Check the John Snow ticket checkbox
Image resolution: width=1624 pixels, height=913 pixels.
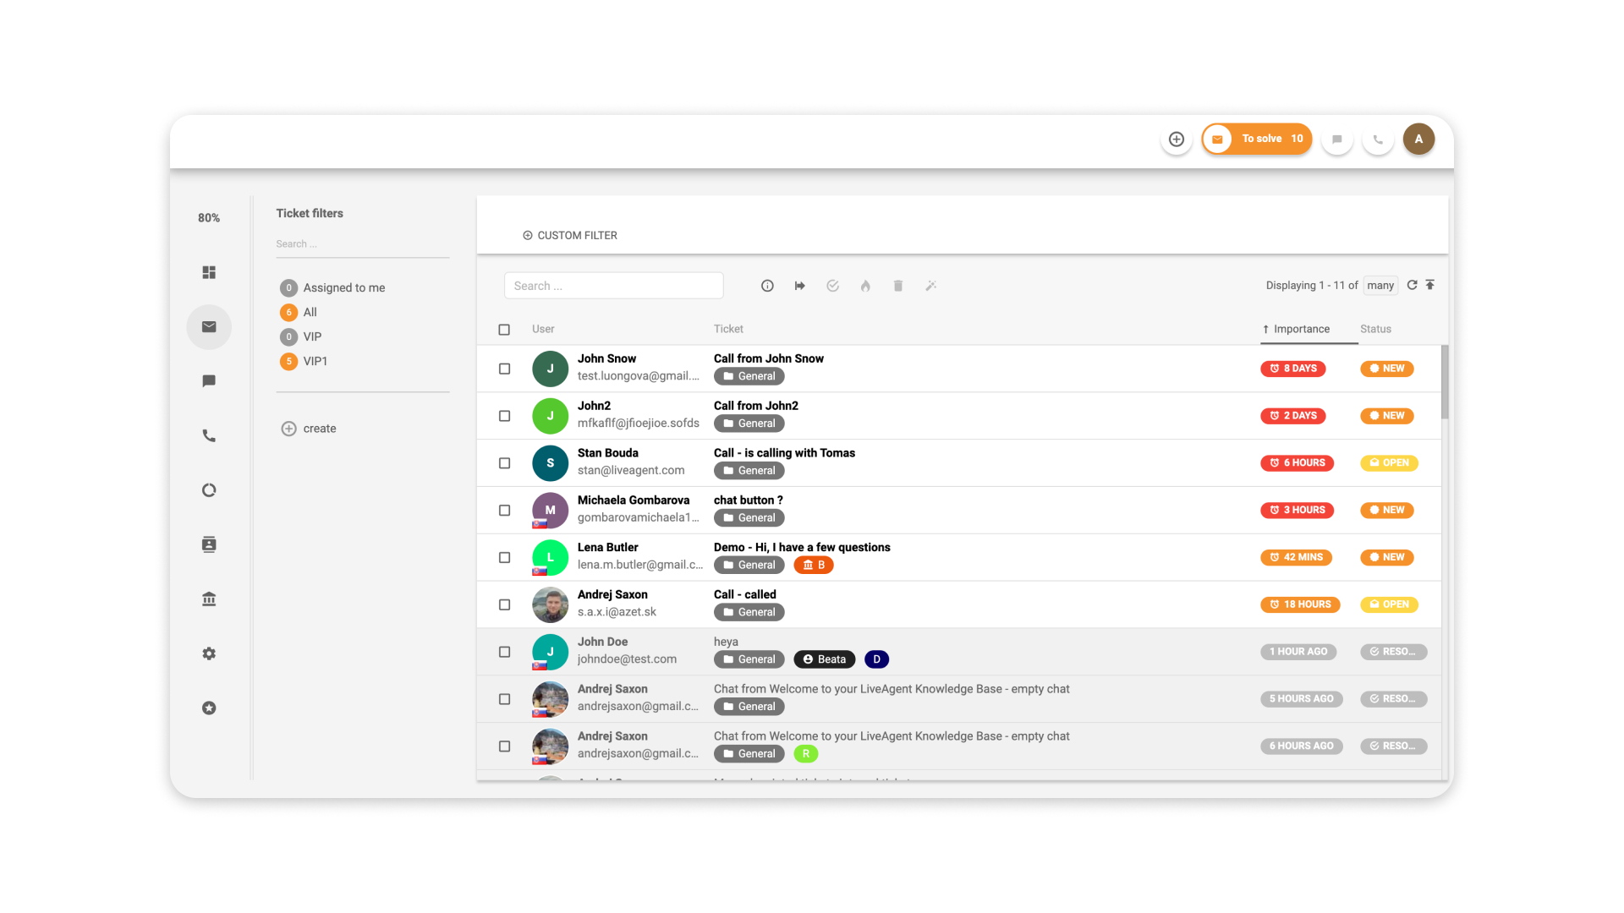point(505,369)
